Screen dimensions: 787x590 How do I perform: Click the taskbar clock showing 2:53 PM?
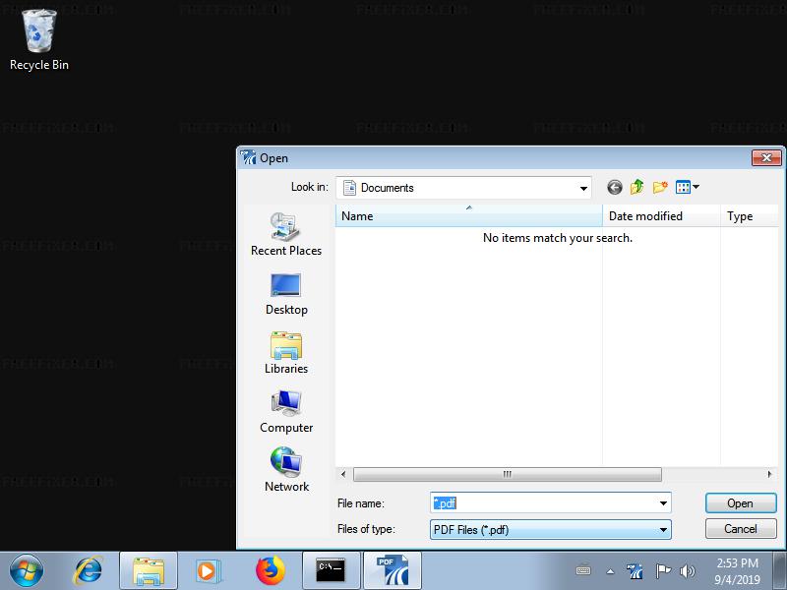[737, 571]
